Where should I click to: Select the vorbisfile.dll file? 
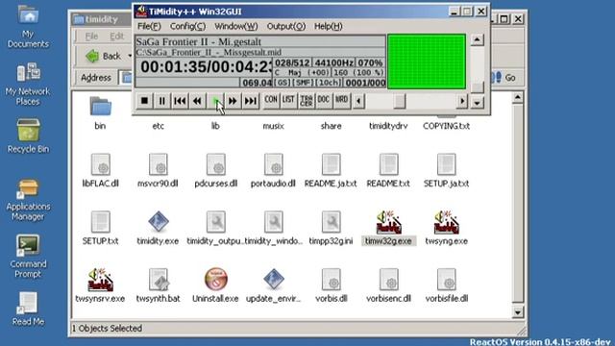pos(446,285)
